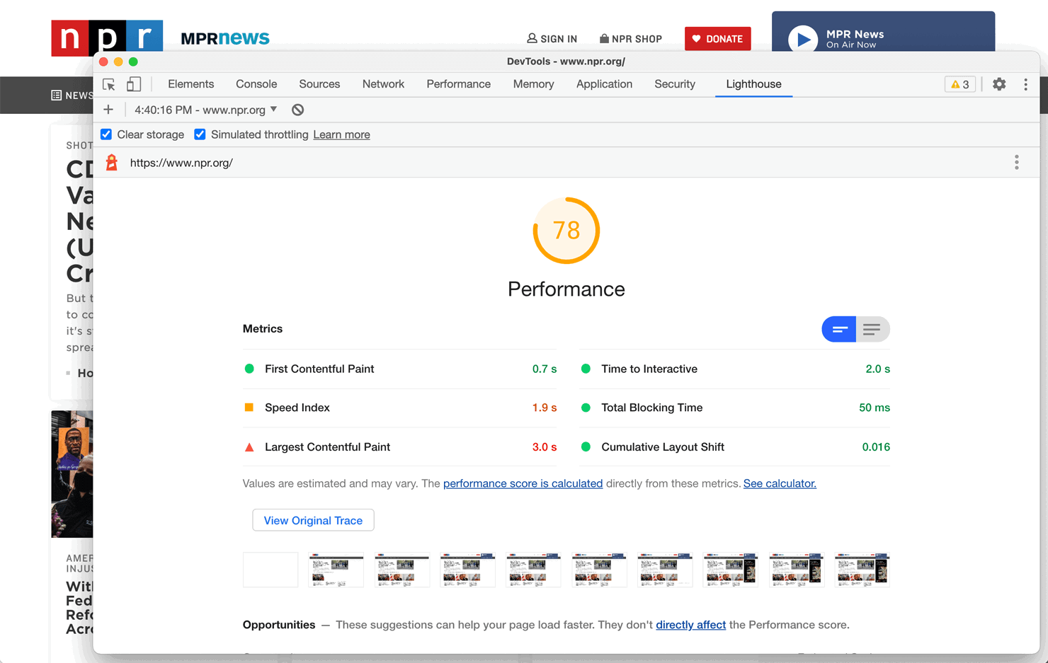Start a new Lighthouse audit with the plus icon
Image resolution: width=1048 pixels, height=663 pixels.
pyautogui.click(x=108, y=110)
